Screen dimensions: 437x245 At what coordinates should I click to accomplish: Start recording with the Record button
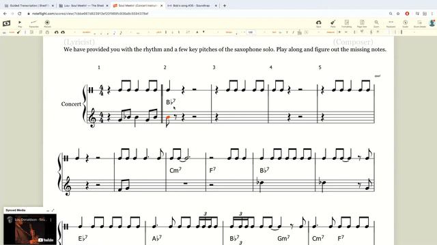click(47, 24)
